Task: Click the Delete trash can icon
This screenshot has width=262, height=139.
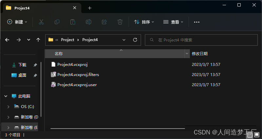Action: point(120,22)
